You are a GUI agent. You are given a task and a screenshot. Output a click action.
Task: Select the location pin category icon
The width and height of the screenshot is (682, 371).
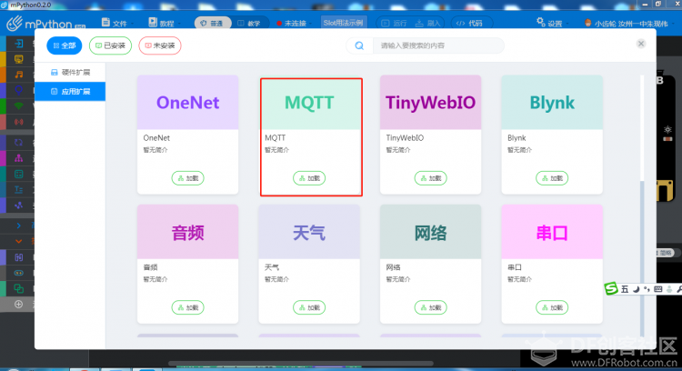click(x=19, y=90)
